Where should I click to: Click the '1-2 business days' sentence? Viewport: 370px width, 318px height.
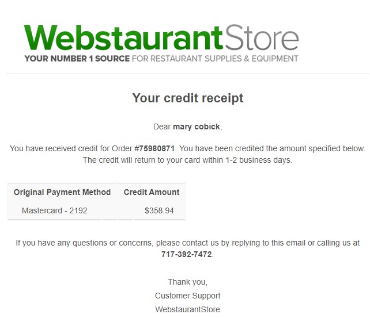tap(188, 160)
